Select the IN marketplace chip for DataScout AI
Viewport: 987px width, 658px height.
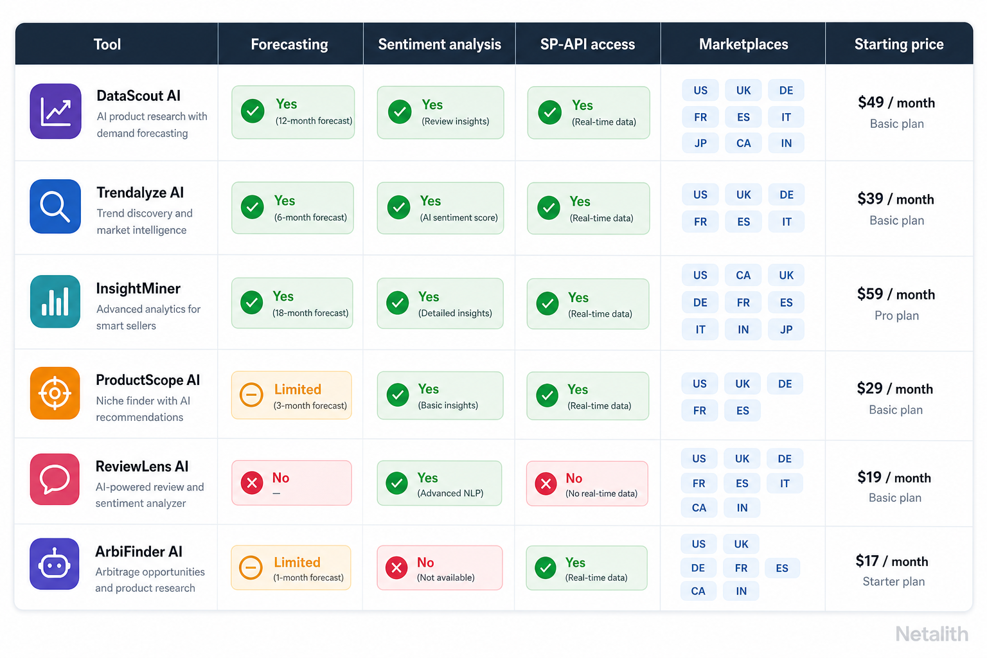[787, 143]
